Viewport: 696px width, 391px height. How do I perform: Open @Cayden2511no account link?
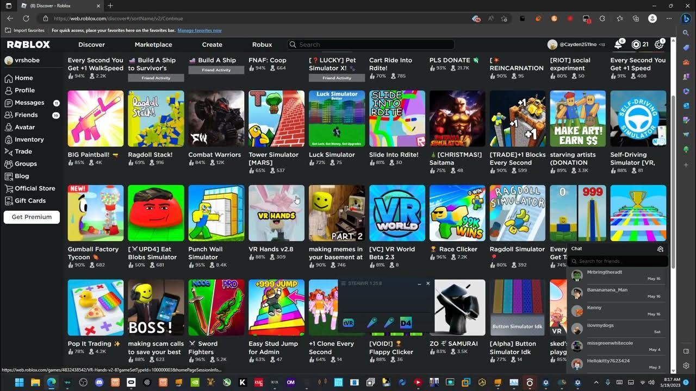[575, 45]
